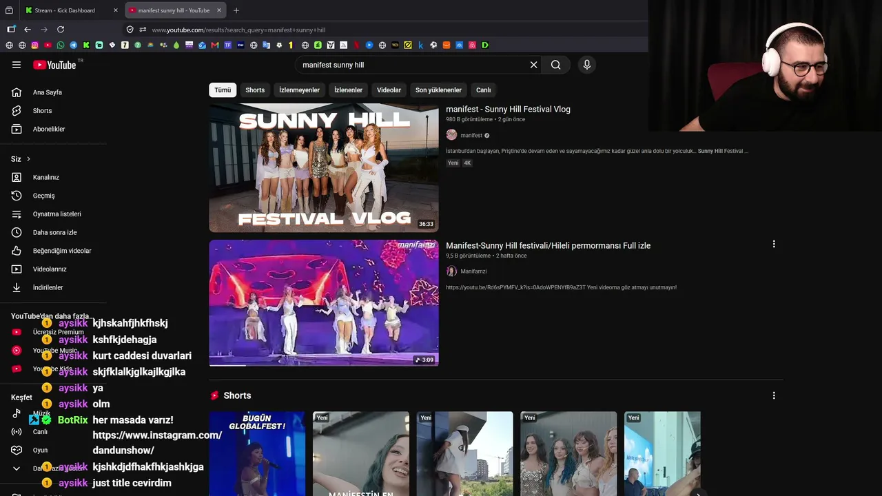Open the green Kick bookmark icon

tap(86, 45)
